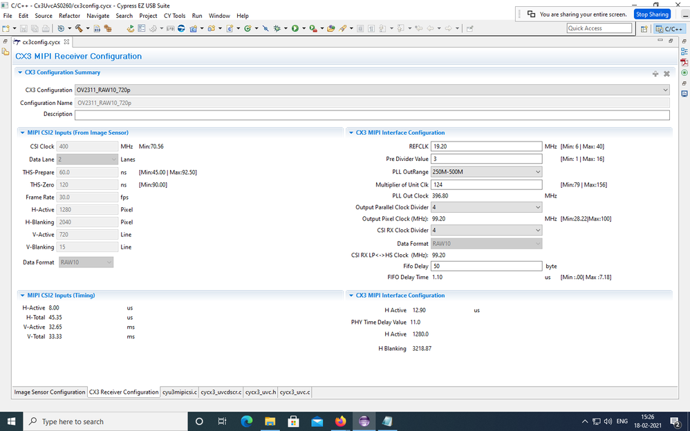Click the Build hammer icon in toolbar
Viewport: 690px width, 431px height.
coord(78,28)
